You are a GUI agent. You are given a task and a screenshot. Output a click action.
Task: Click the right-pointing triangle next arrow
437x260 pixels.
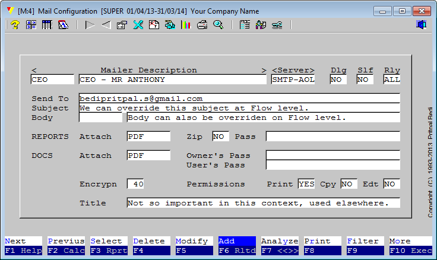pos(90,25)
